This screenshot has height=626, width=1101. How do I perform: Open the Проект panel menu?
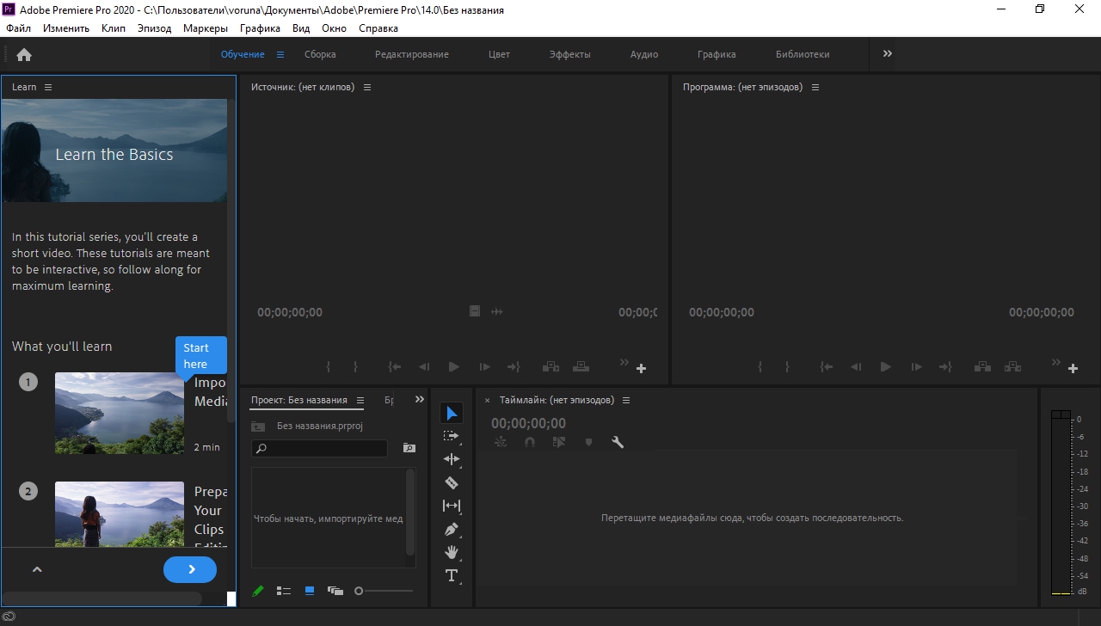click(x=360, y=400)
